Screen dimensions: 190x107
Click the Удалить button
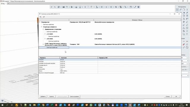point(51,96)
